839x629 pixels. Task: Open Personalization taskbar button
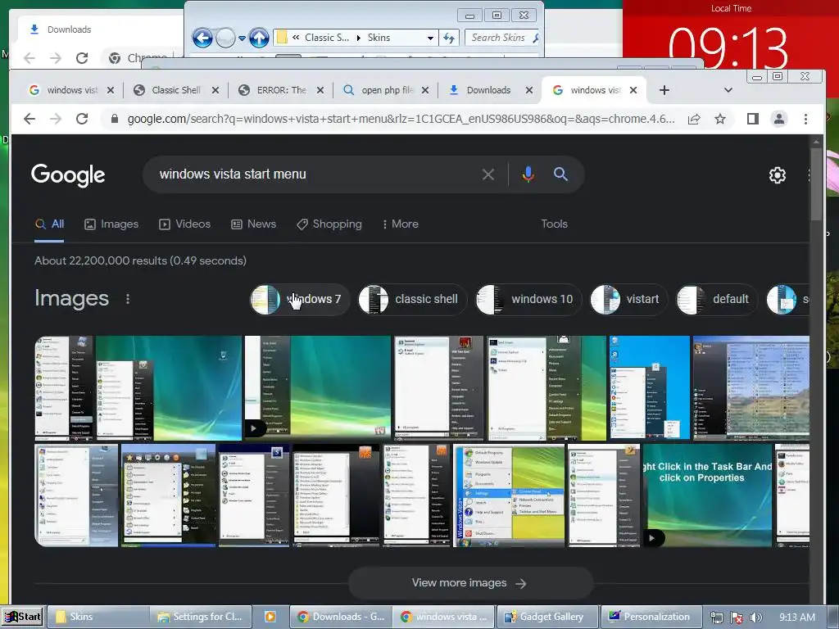651,617
